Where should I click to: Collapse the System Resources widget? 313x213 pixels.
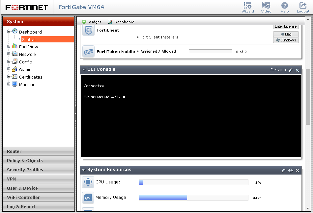click(x=84, y=170)
